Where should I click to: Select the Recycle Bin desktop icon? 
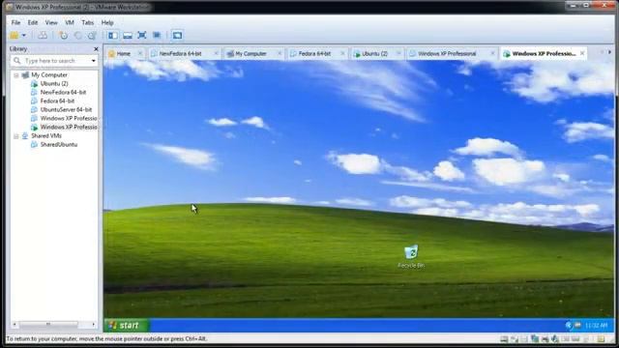click(x=411, y=256)
